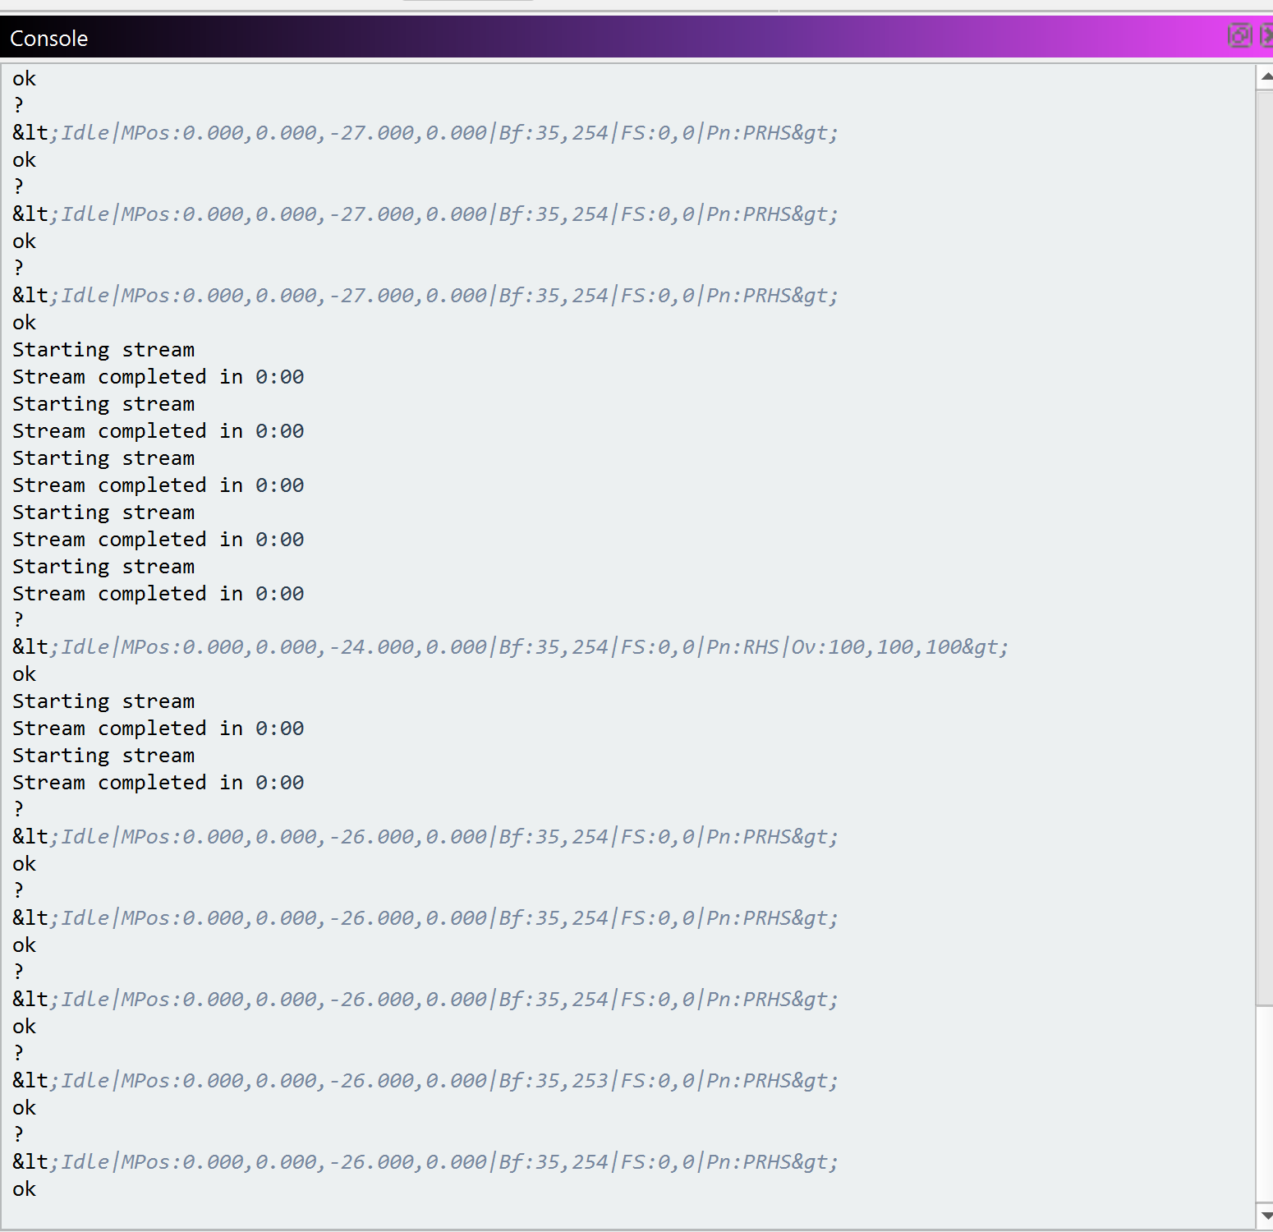1273x1232 pixels.
Task: Click the empty scrollbar track below the thumb
Action: tap(1265, 1101)
